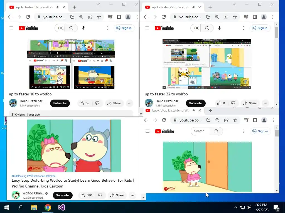Open tab search chevron in 'up to faster 22' window
285x213 pixels.
click(x=234, y=4)
